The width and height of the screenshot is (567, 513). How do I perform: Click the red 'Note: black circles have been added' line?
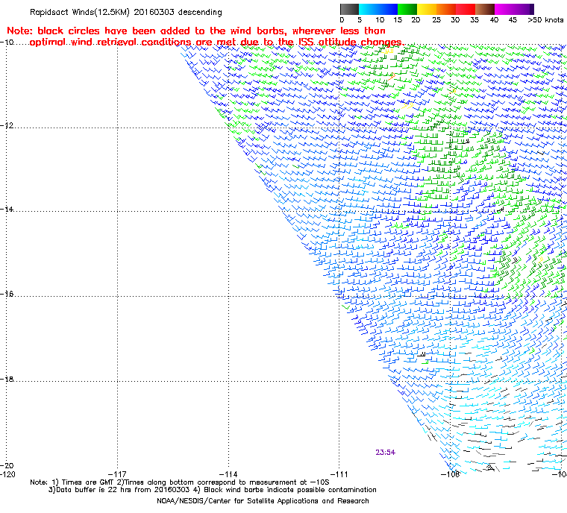tap(196, 31)
